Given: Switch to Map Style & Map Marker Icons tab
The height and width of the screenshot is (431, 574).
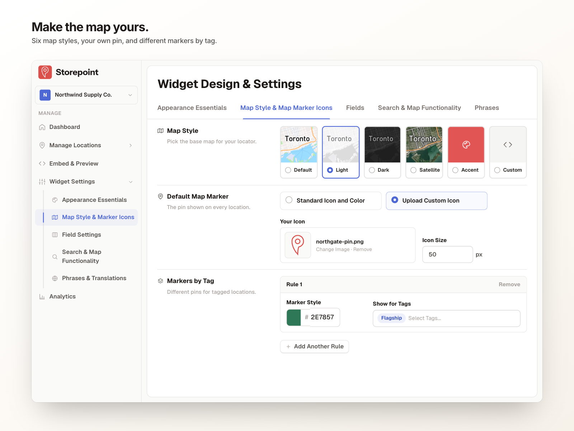Looking at the screenshot, I should (x=286, y=108).
